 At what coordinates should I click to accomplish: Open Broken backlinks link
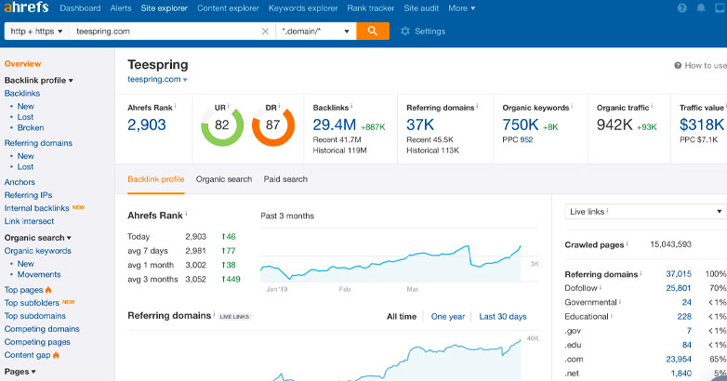(31, 127)
